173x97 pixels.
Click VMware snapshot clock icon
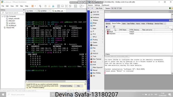click(45, 6)
